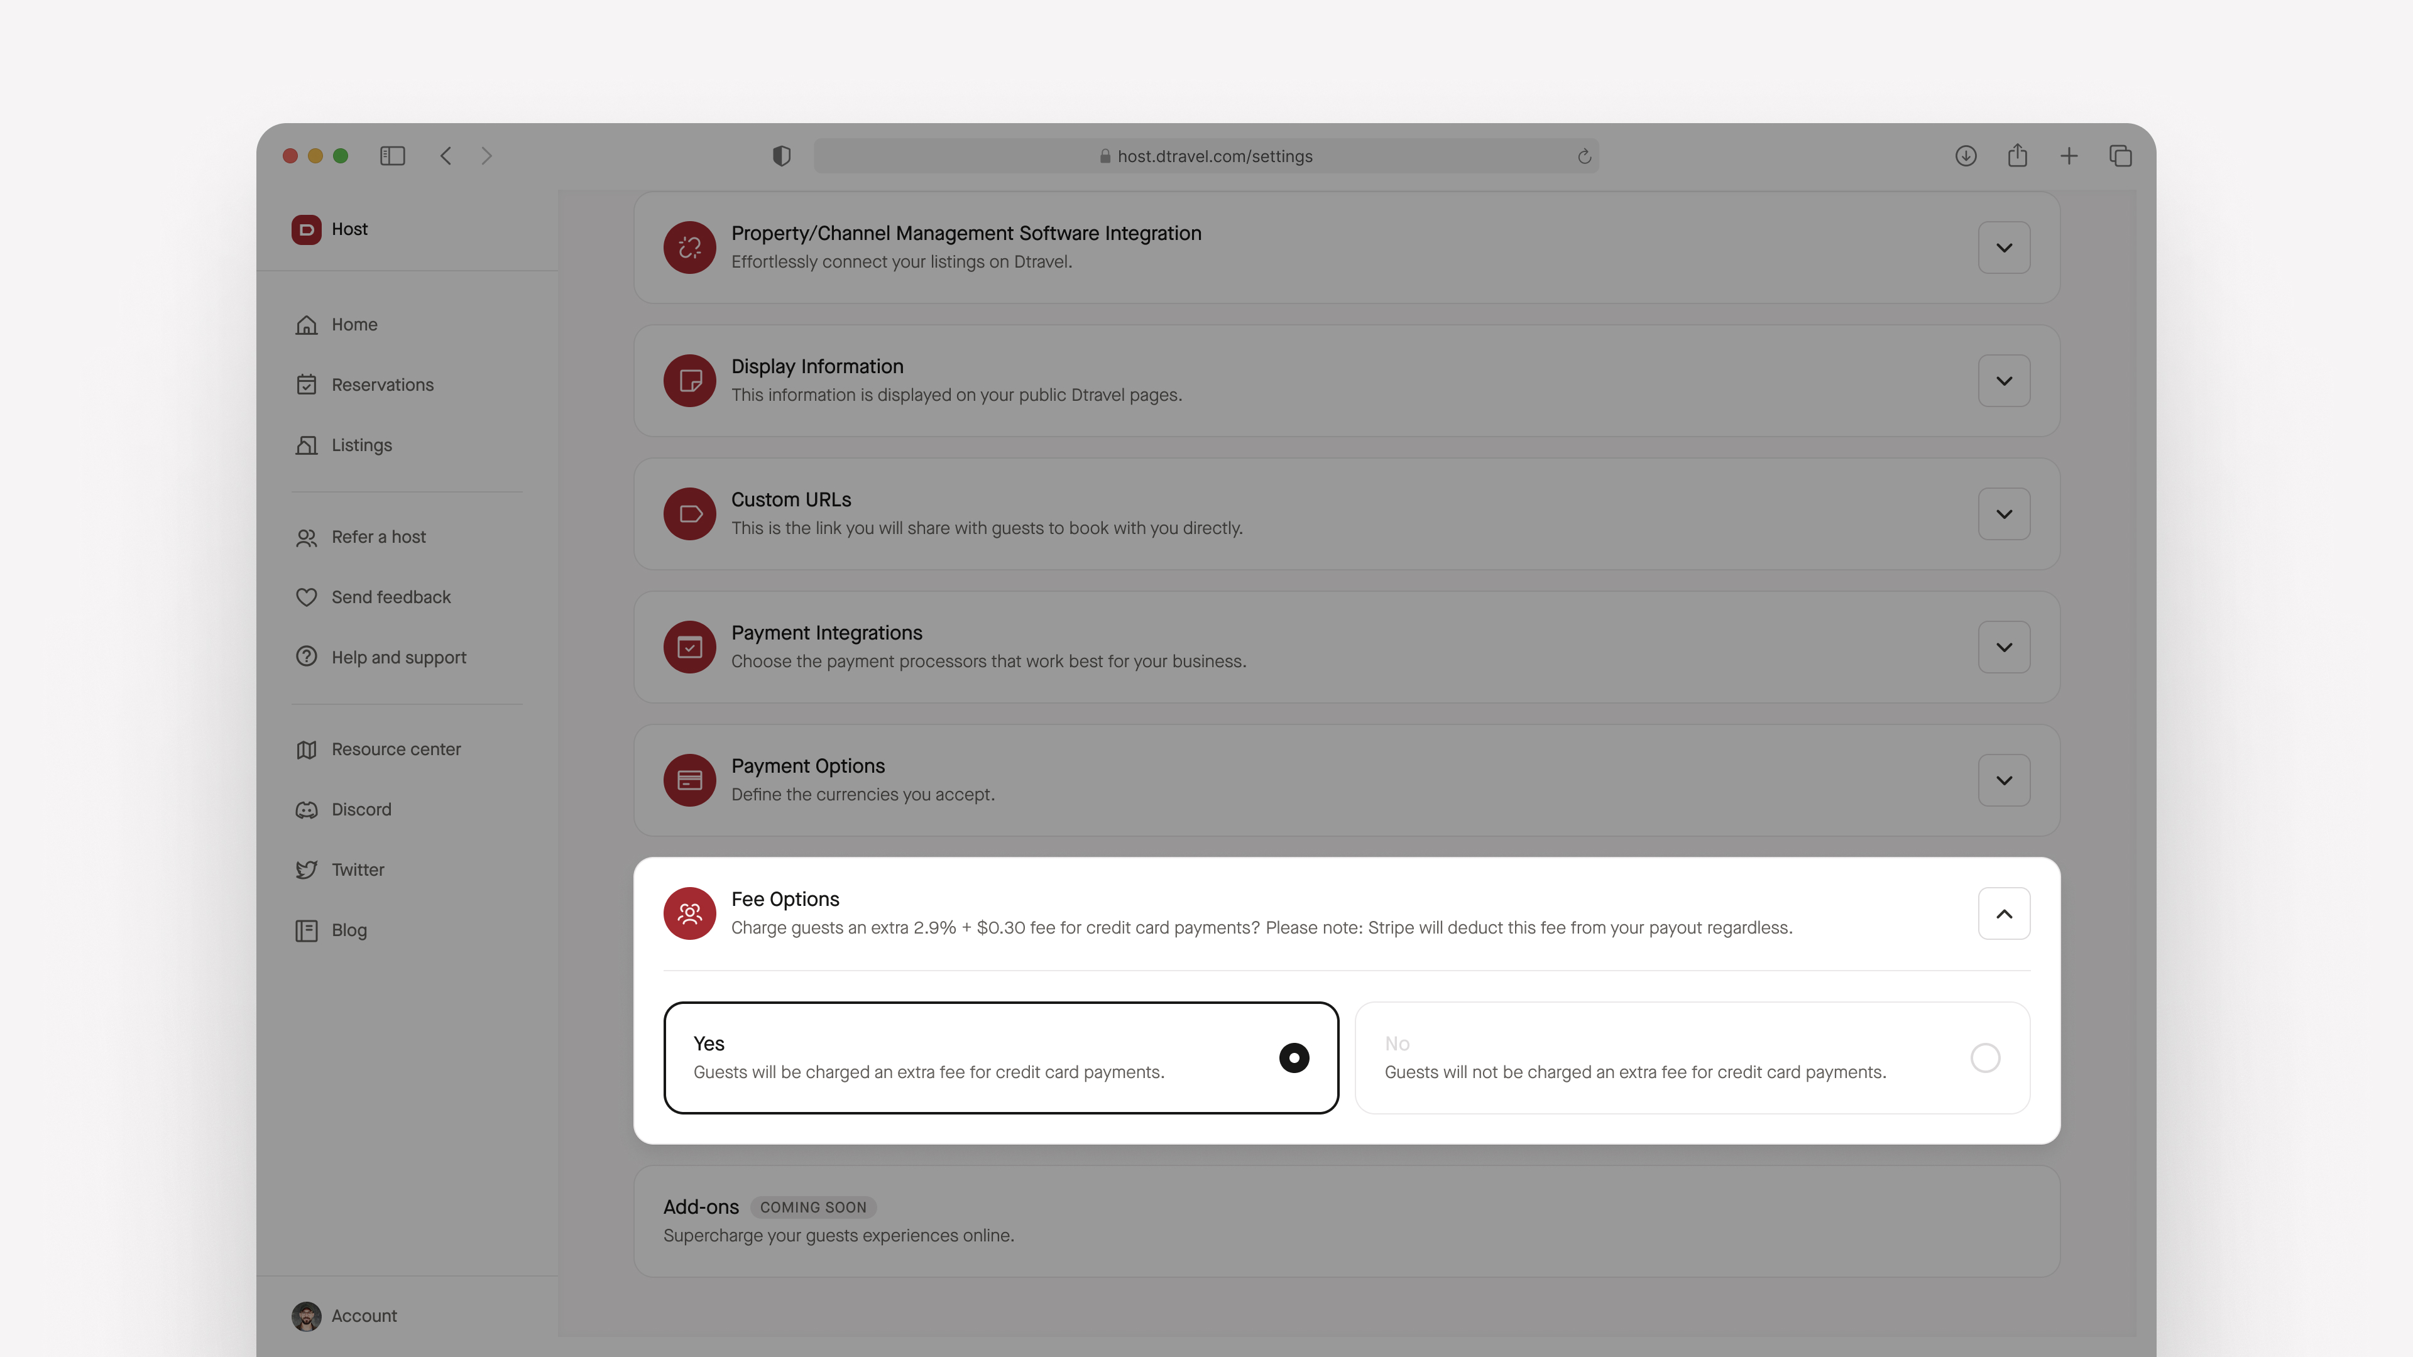The width and height of the screenshot is (2413, 1357).
Task: Show the tab overview icon
Action: point(2120,155)
